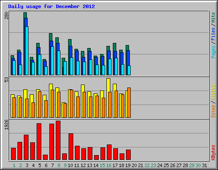Screen dimensions: 218x170
Task: Click the tallest yellow visits bar for day 16
Action: click(108, 85)
